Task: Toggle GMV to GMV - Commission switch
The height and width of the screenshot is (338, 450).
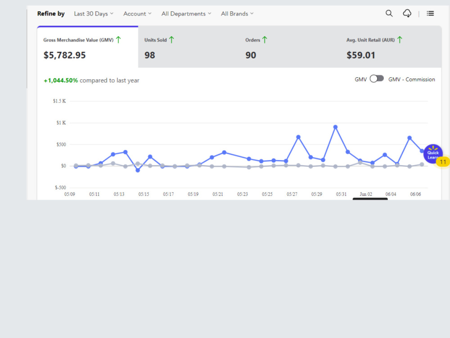Action: pyautogui.click(x=377, y=79)
